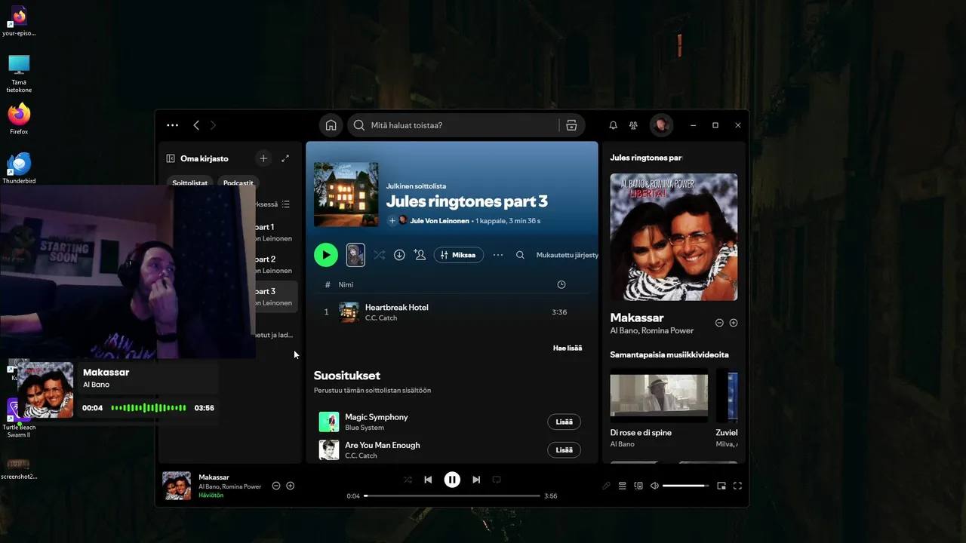Select the Podcastit filter chip
966x543 pixels.
coord(238,183)
